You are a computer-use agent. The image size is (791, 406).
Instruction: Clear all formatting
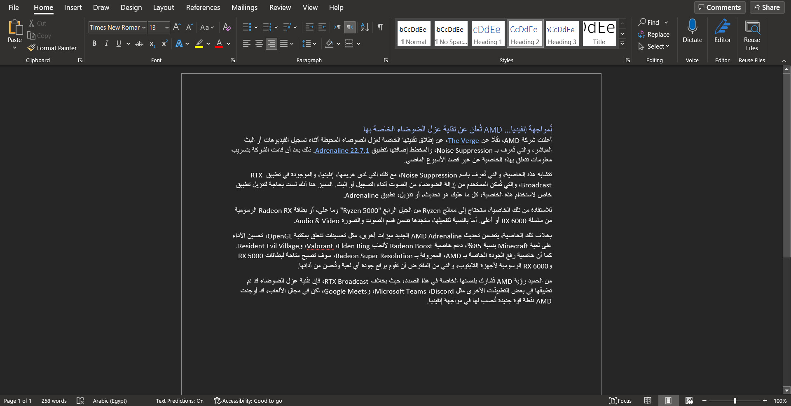coord(227,27)
